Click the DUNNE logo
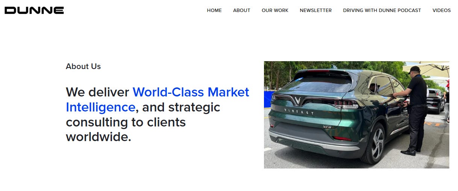Image resolution: width=458 pixels, height=191 pixels. pyautogui.click(x=34, y=11)
